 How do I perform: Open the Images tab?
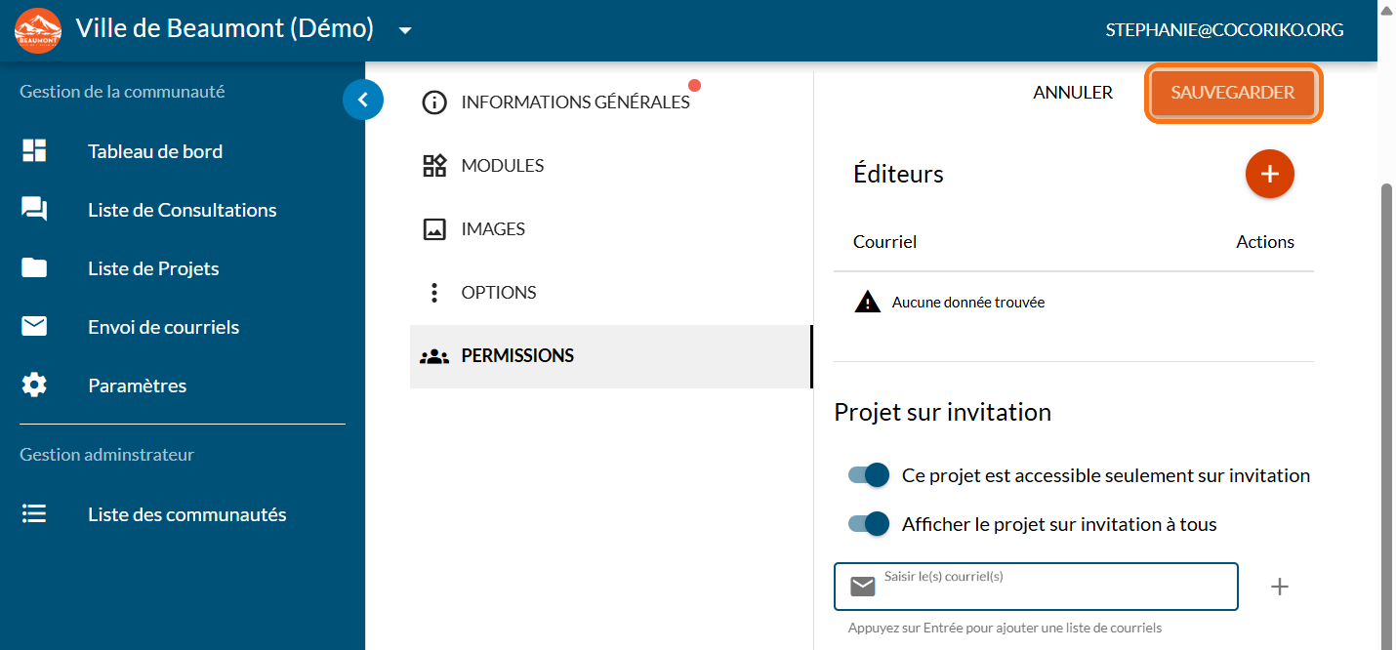493,229
